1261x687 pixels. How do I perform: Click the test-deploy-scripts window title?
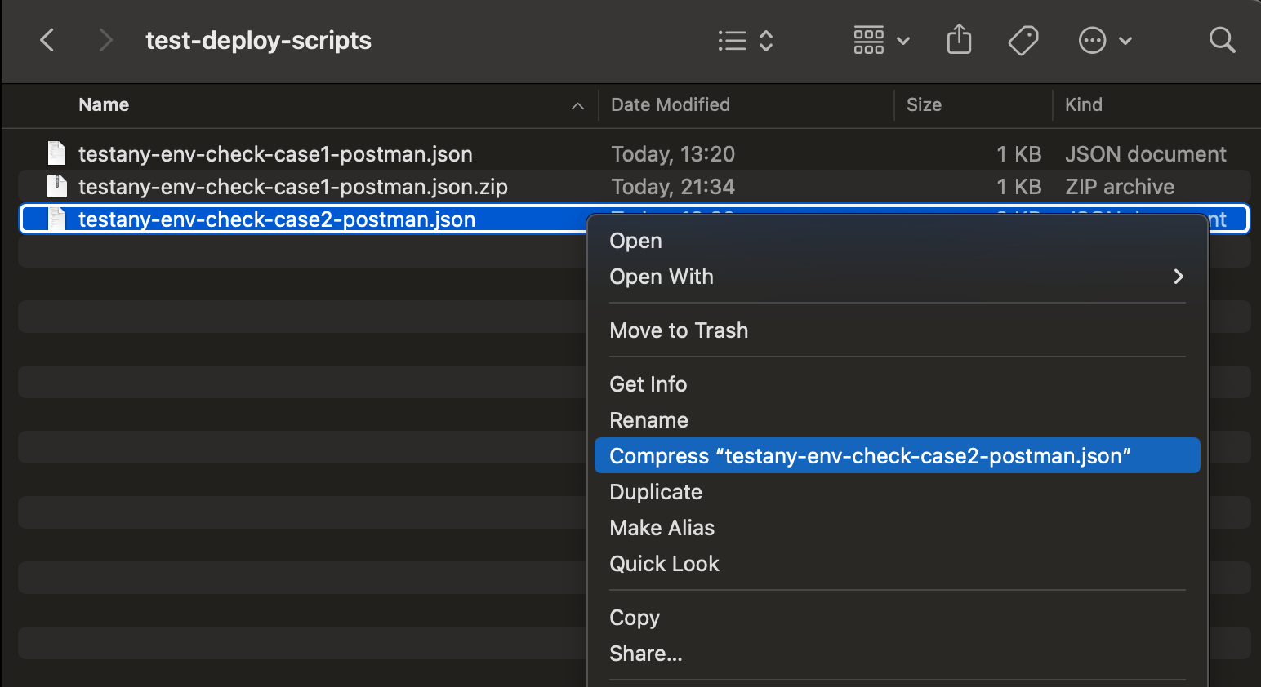258,40
